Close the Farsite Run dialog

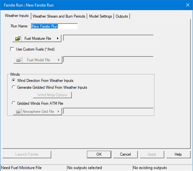pyautogui.click(x=187, y=5)
